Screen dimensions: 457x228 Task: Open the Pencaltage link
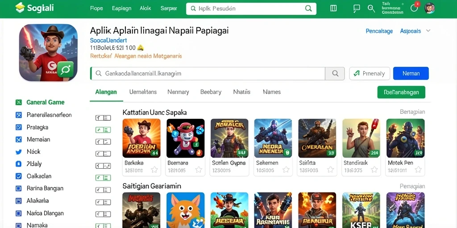(x=379, y=31)
